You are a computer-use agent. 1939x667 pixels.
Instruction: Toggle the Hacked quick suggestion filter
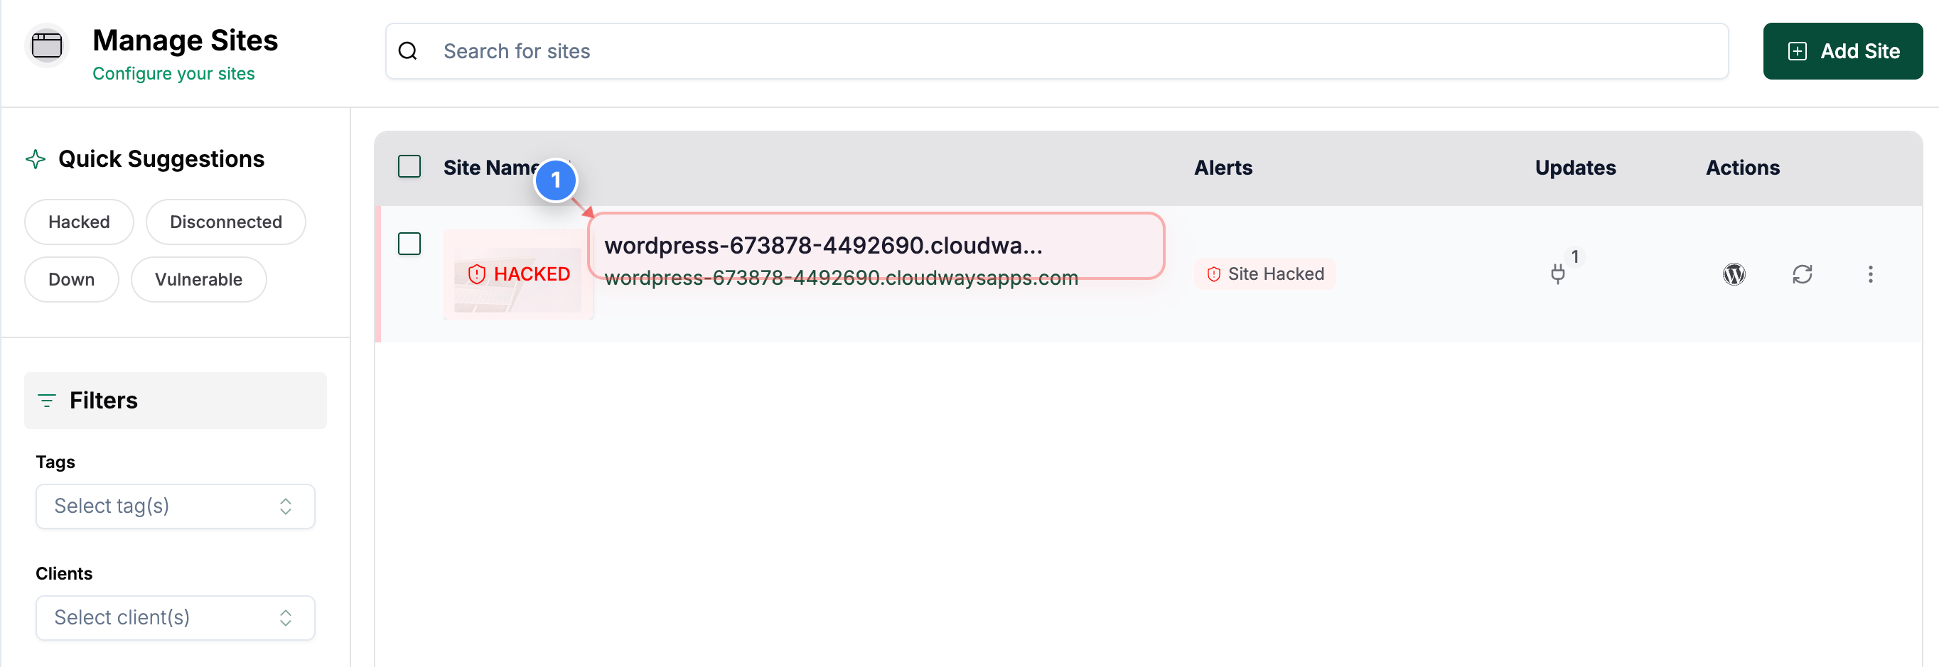click(x=78, y=222)
